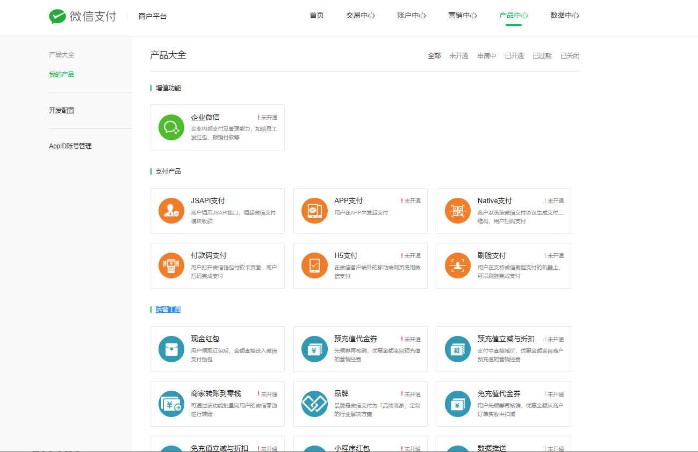Click the 品牌 brand icon
Viewport: 698px width, 452px height.
315,404
